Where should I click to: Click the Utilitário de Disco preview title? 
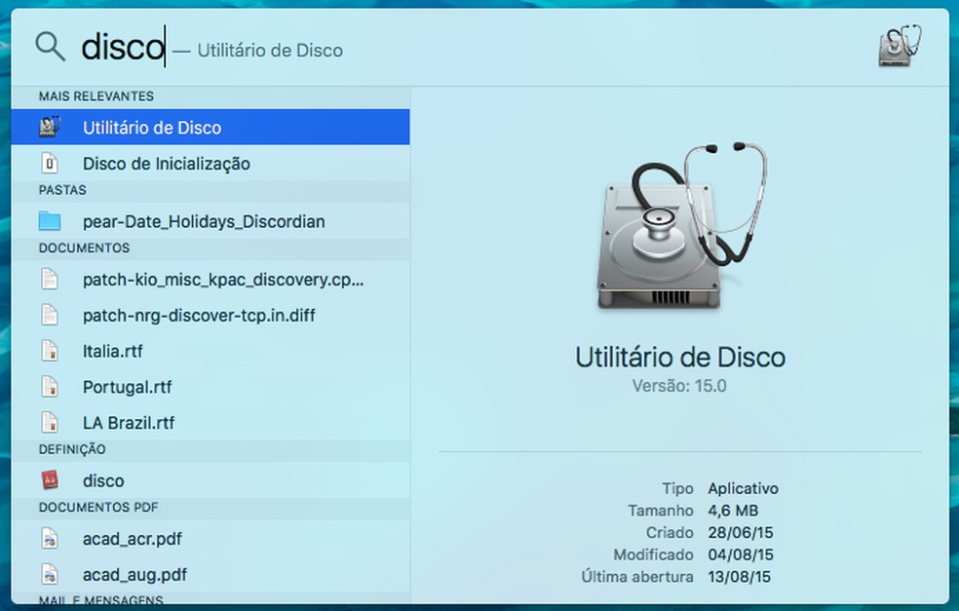[682, 357]
